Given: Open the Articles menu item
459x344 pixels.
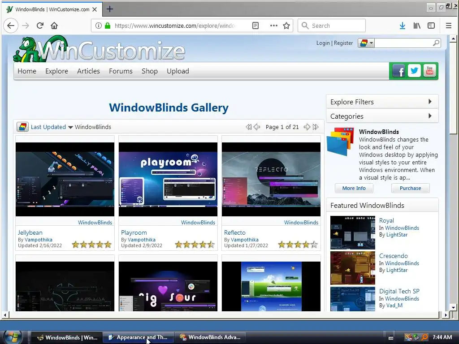Looking at the screenshot, I should click(x=88, y=71).
